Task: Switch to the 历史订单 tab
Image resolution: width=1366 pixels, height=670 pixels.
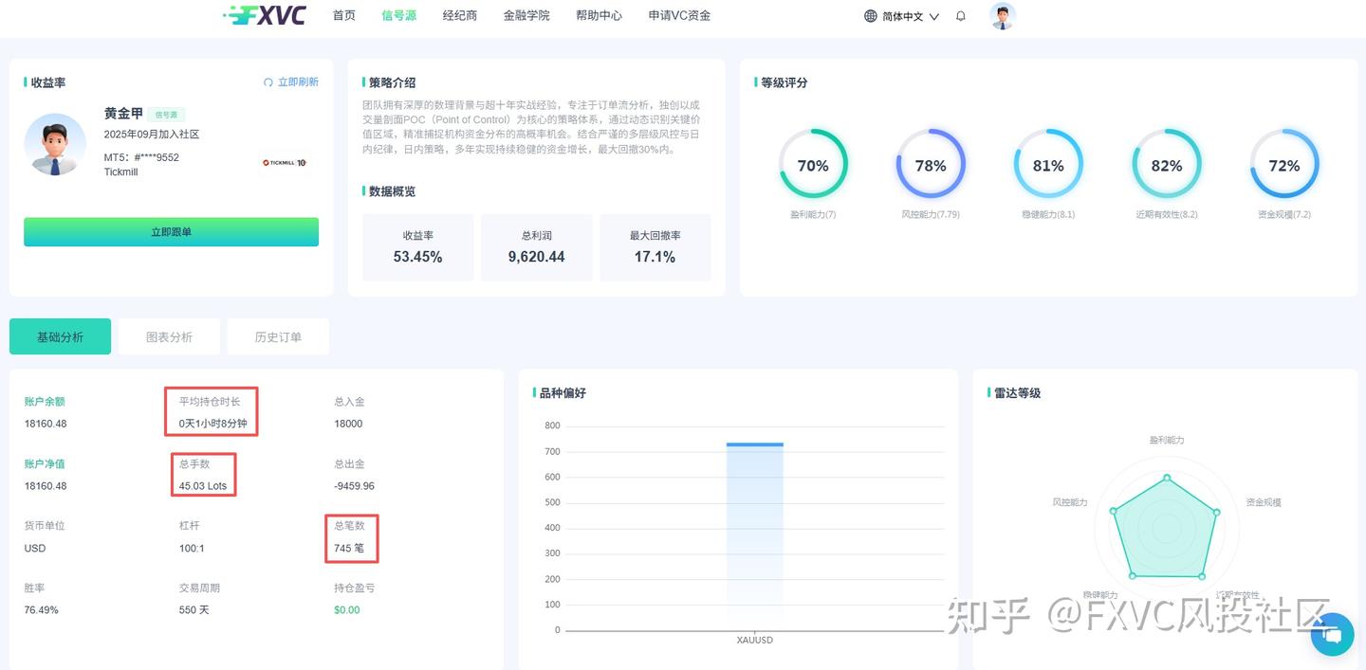Action: (278, 336)
